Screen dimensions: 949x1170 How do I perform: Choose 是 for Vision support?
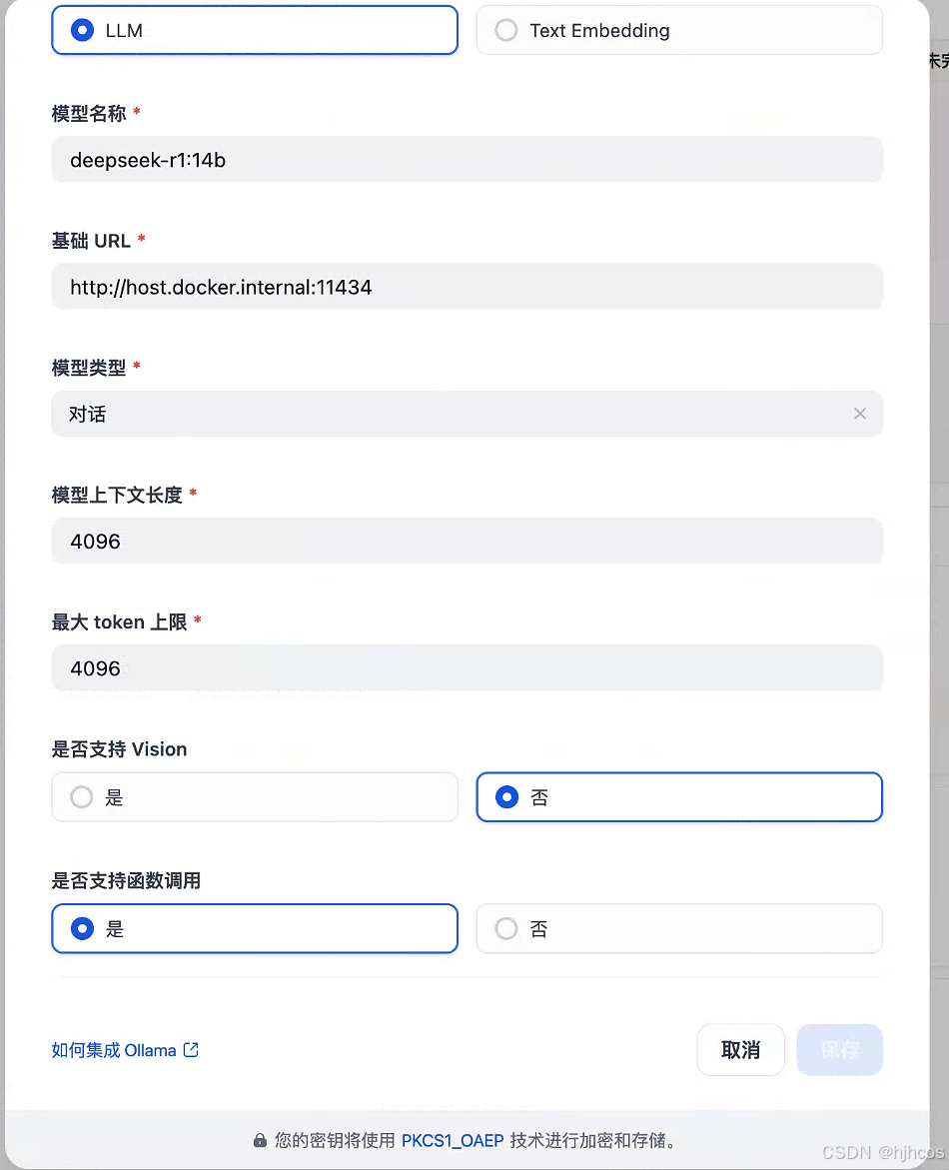(255, 797)
